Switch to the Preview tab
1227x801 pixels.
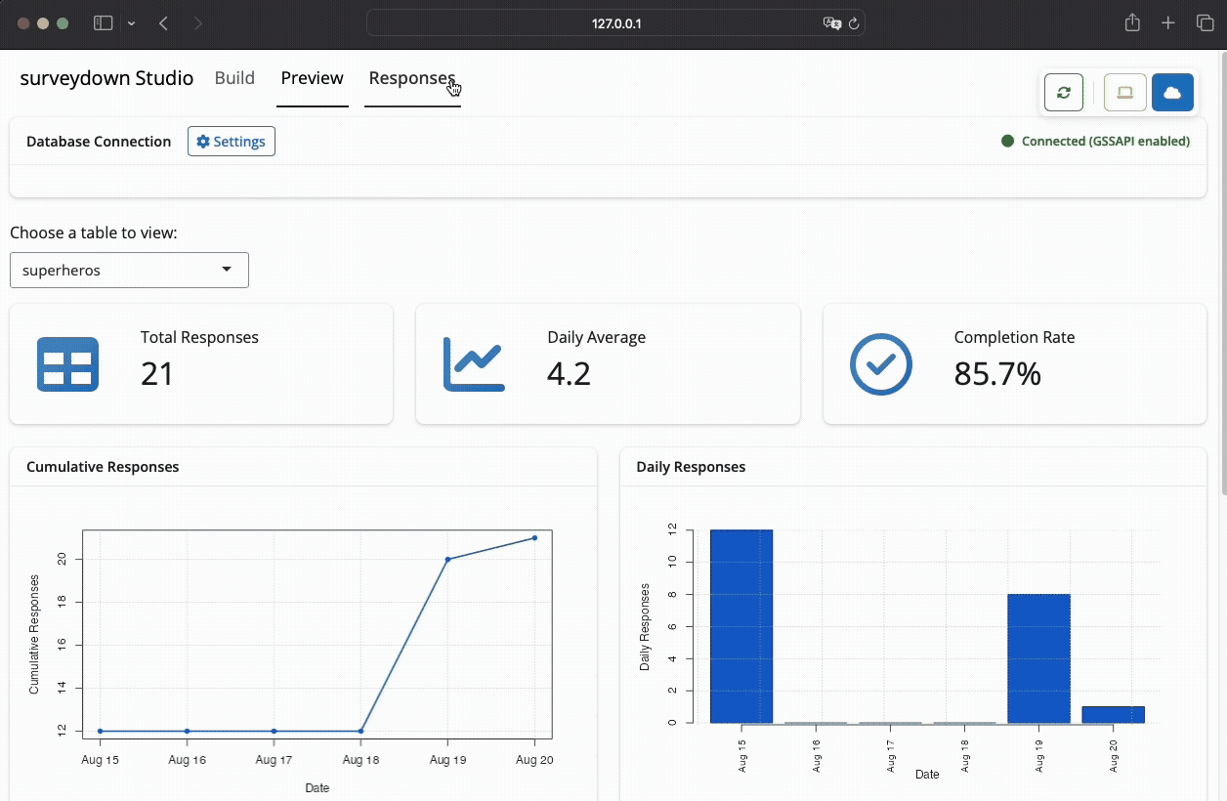tap(312, 78)
